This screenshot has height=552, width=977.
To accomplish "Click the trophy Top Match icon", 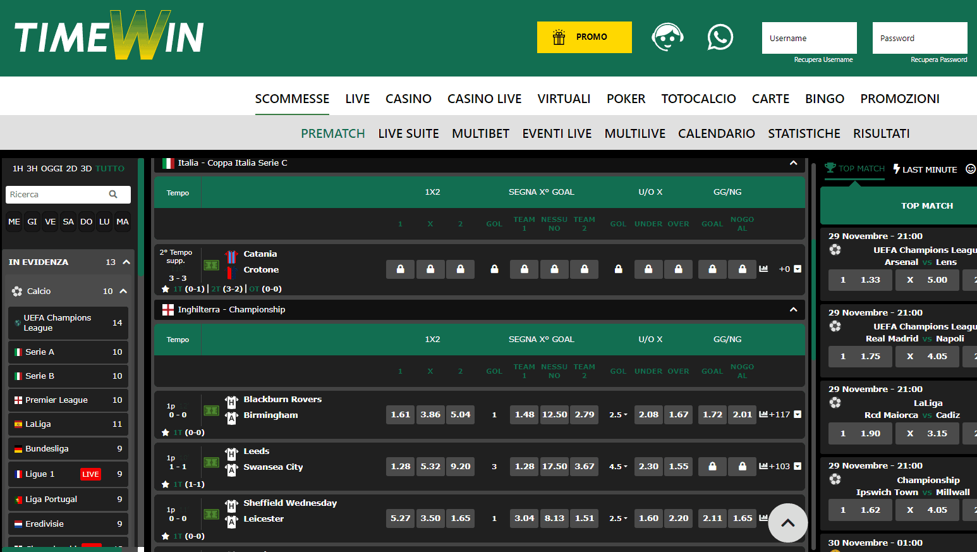I will [x=830, y=168].
